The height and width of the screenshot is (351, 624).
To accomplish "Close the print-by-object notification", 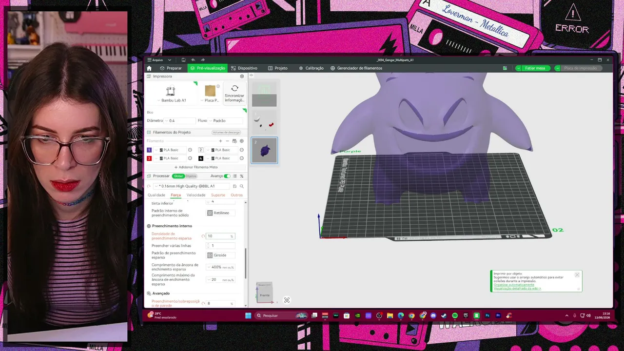I will [577, 275].
